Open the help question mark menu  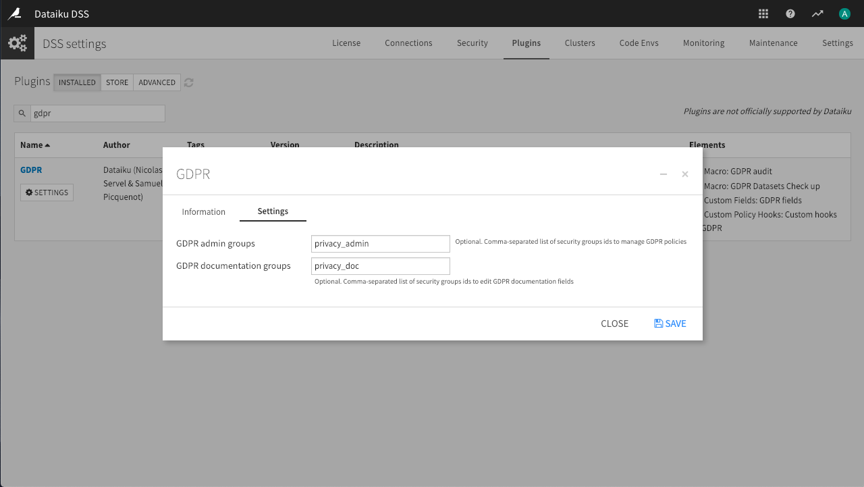click(x=790, y=14)
